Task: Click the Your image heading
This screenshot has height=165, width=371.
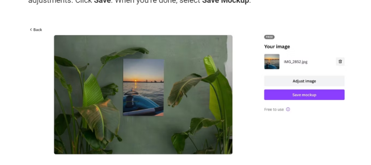Action: pos(277,47)
